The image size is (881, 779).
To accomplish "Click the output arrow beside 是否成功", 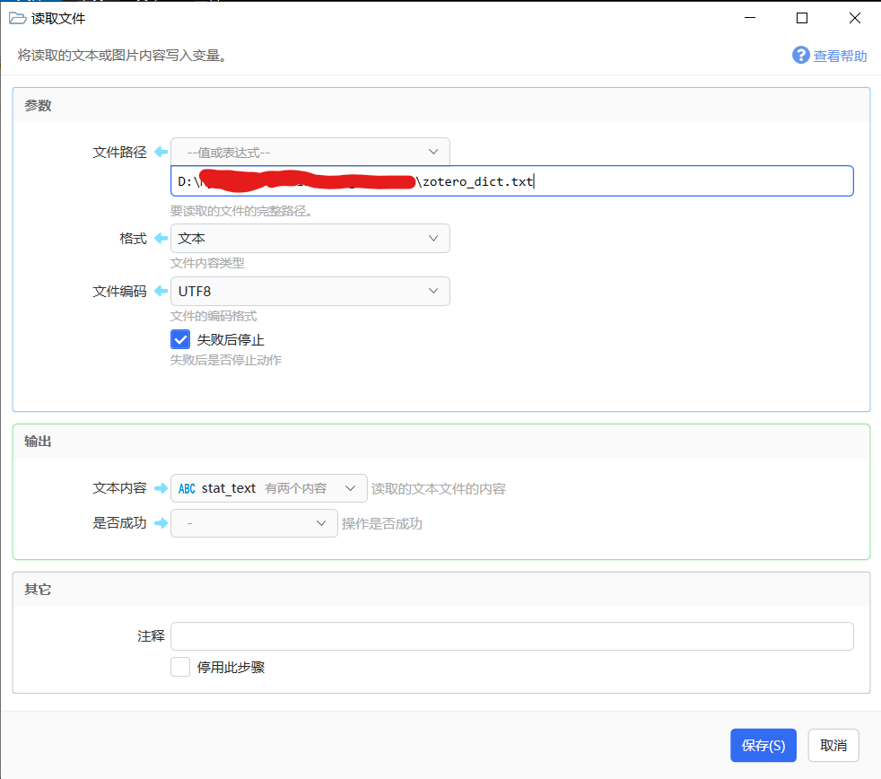I will [x=161, y=523].
